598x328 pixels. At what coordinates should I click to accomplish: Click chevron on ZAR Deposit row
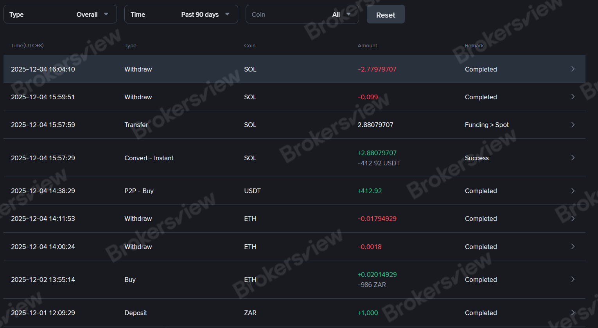[x=573, y=313]
